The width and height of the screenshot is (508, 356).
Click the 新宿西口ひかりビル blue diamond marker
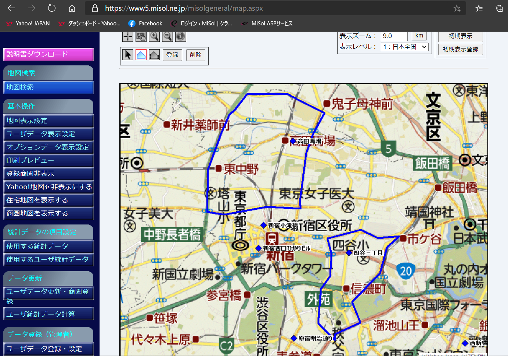[259, 248]
